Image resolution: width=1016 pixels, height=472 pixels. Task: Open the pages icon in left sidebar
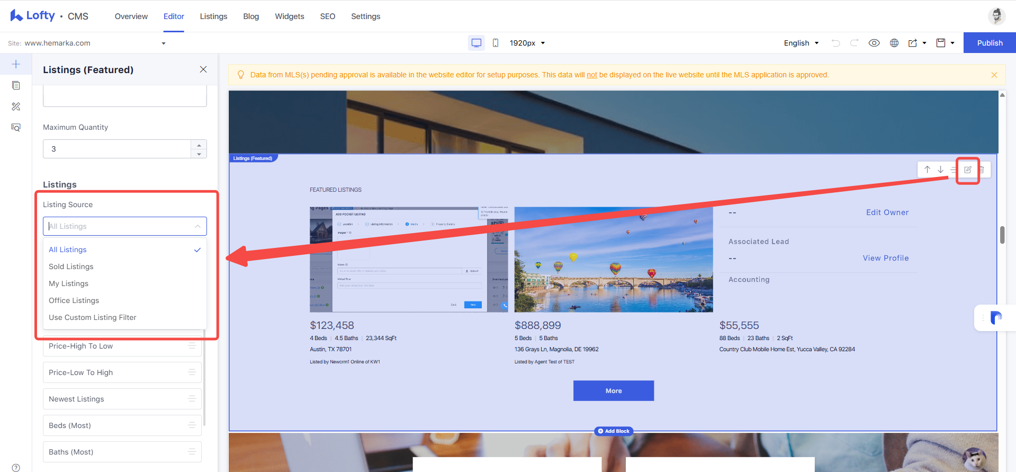tap(16, 85)
